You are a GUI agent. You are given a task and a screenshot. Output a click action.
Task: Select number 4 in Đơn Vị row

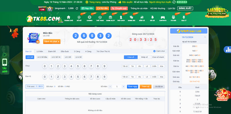click(x=71, y=77)
